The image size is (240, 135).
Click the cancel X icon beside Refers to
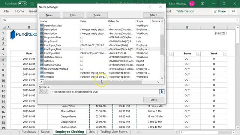(41, 91)
